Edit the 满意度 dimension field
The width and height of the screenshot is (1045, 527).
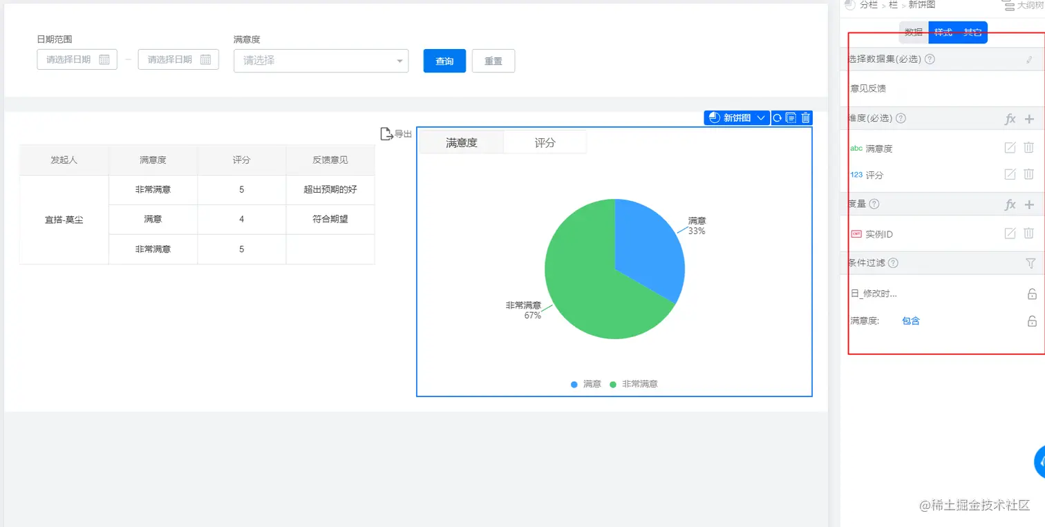point(1010,148)
